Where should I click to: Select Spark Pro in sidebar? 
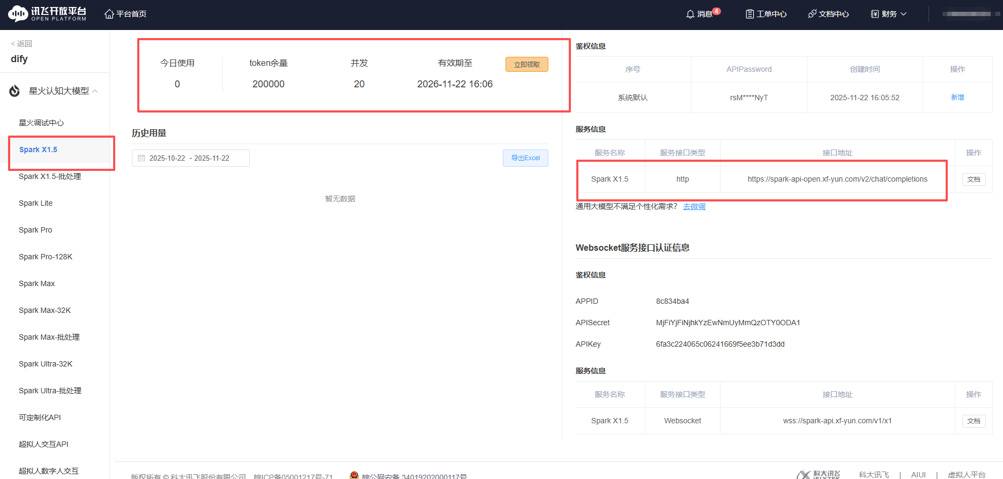35,230
